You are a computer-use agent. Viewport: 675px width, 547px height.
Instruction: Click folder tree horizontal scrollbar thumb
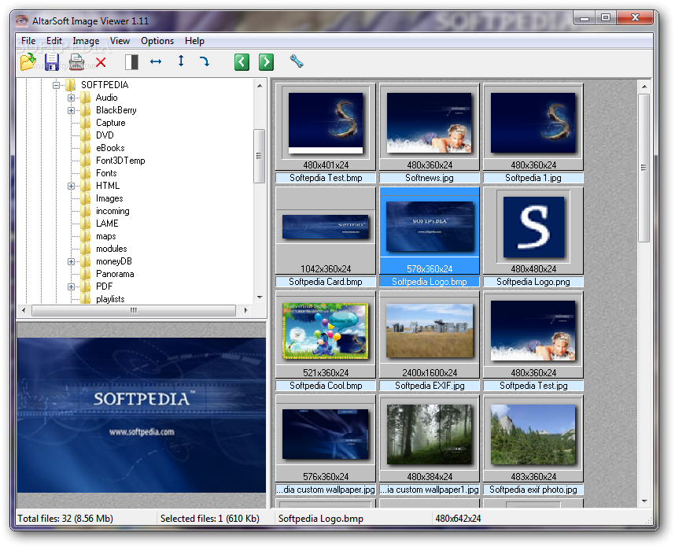pos(134,310)
